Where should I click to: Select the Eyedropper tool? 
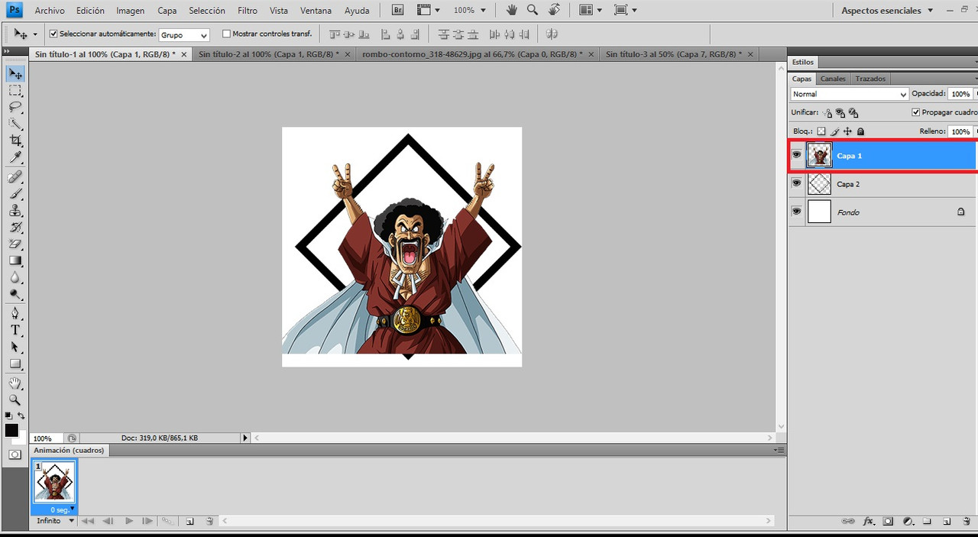coord(15,157)
